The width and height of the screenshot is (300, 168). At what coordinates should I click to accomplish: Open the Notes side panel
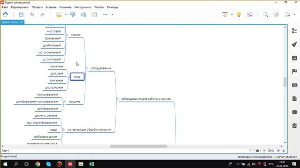[x=294, y=98]
